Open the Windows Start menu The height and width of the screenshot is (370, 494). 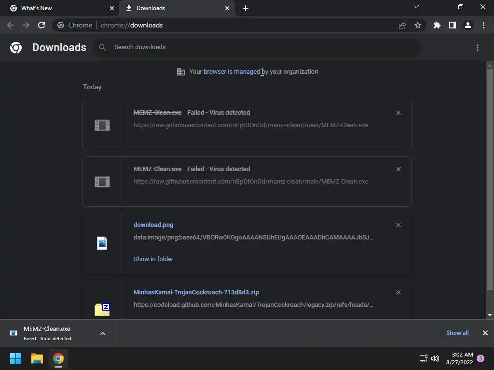(15, 358)
